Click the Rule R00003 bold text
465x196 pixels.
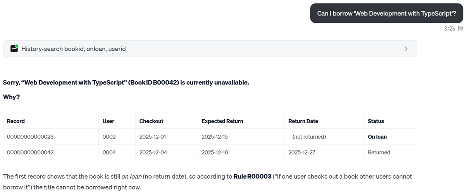[x=252, y=177]
